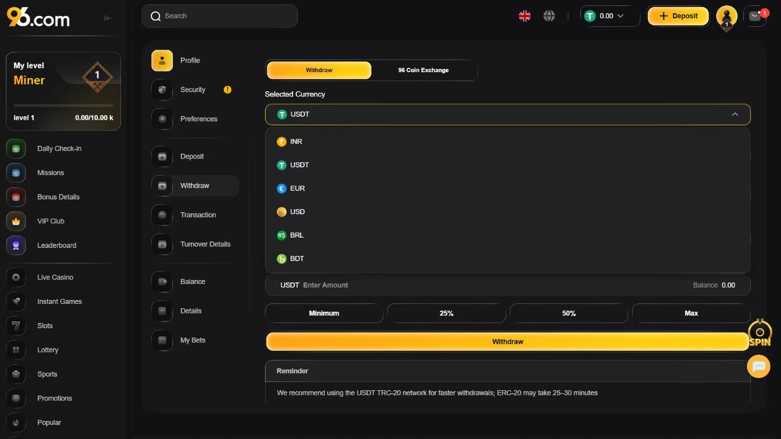
Task: Click the wide Withdraw submit button
Action: coord(507,342)
